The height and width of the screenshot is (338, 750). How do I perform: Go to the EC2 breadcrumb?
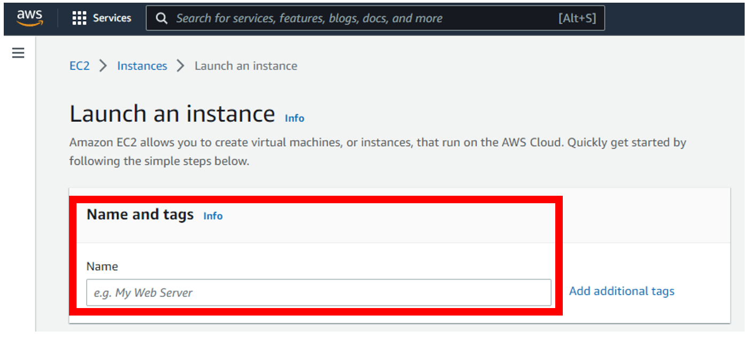click(x=80, y=66)
